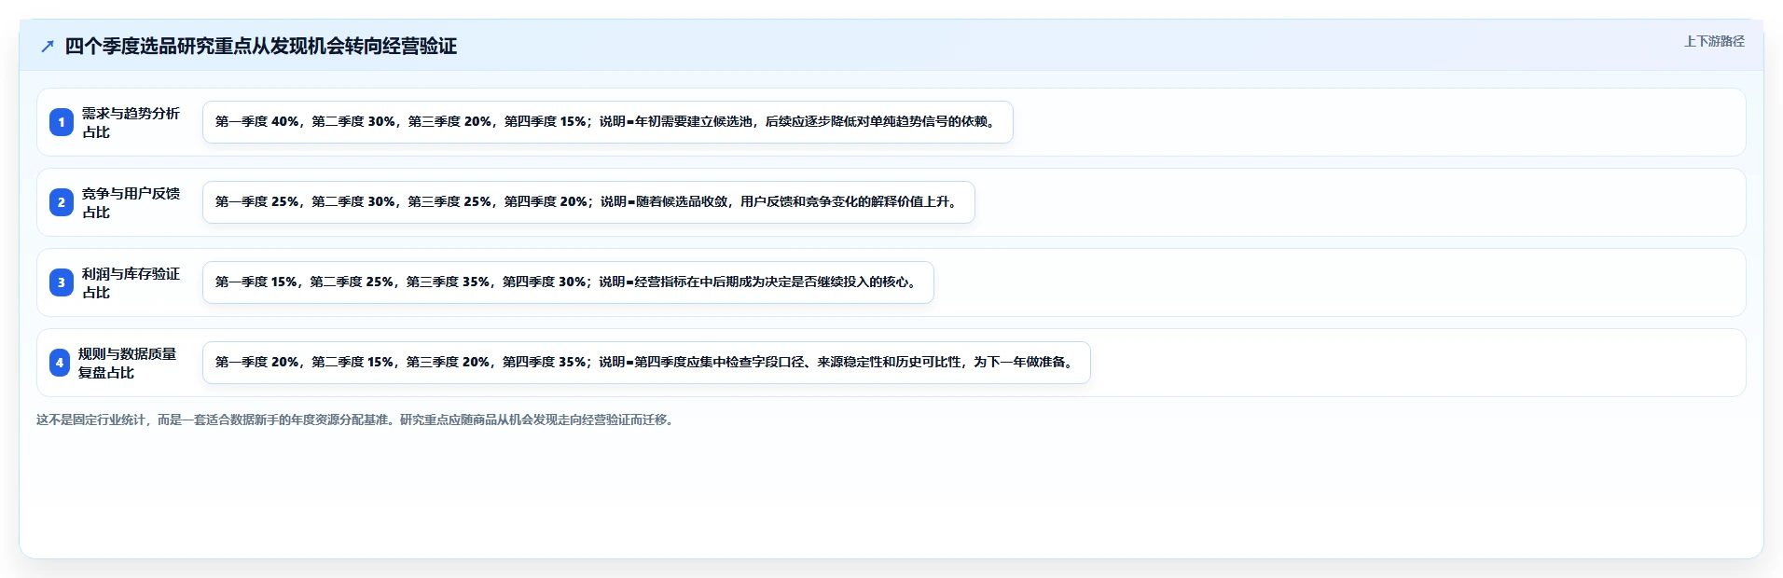Click step badge number 2
Image resolution: width=1783 pixels, height=578 pixels.
click(x=62, y=202)
